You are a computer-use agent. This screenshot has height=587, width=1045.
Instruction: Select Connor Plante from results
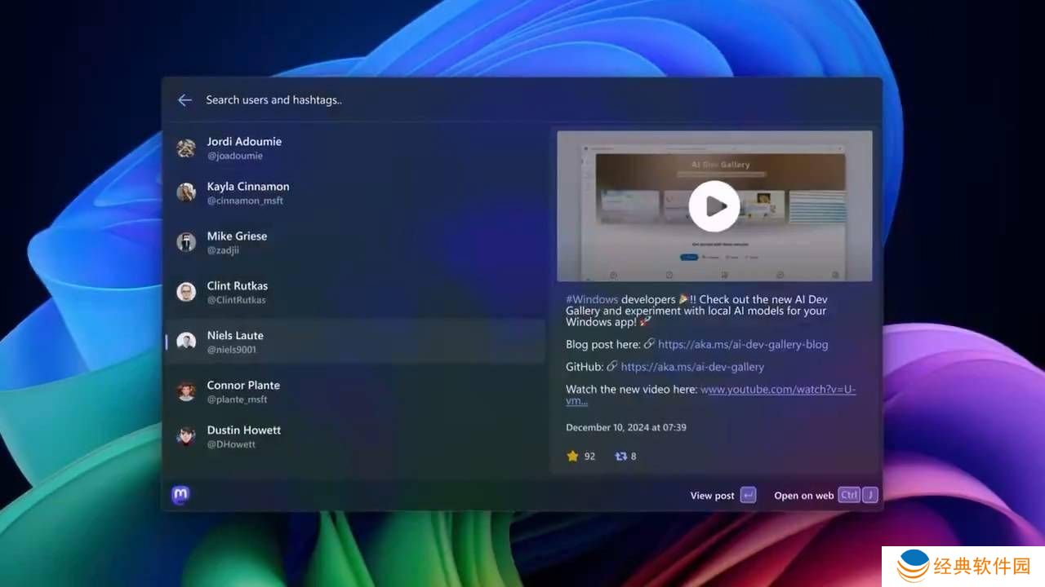pos(355,391)
